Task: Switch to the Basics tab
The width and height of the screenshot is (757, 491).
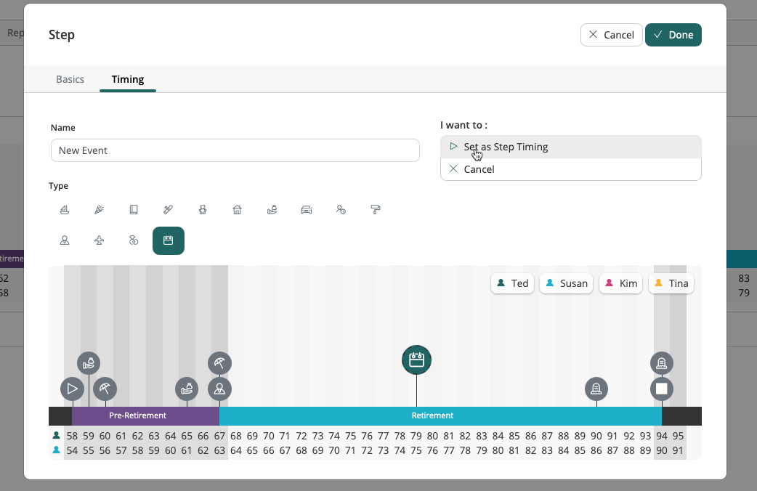Action: (70, 79)
